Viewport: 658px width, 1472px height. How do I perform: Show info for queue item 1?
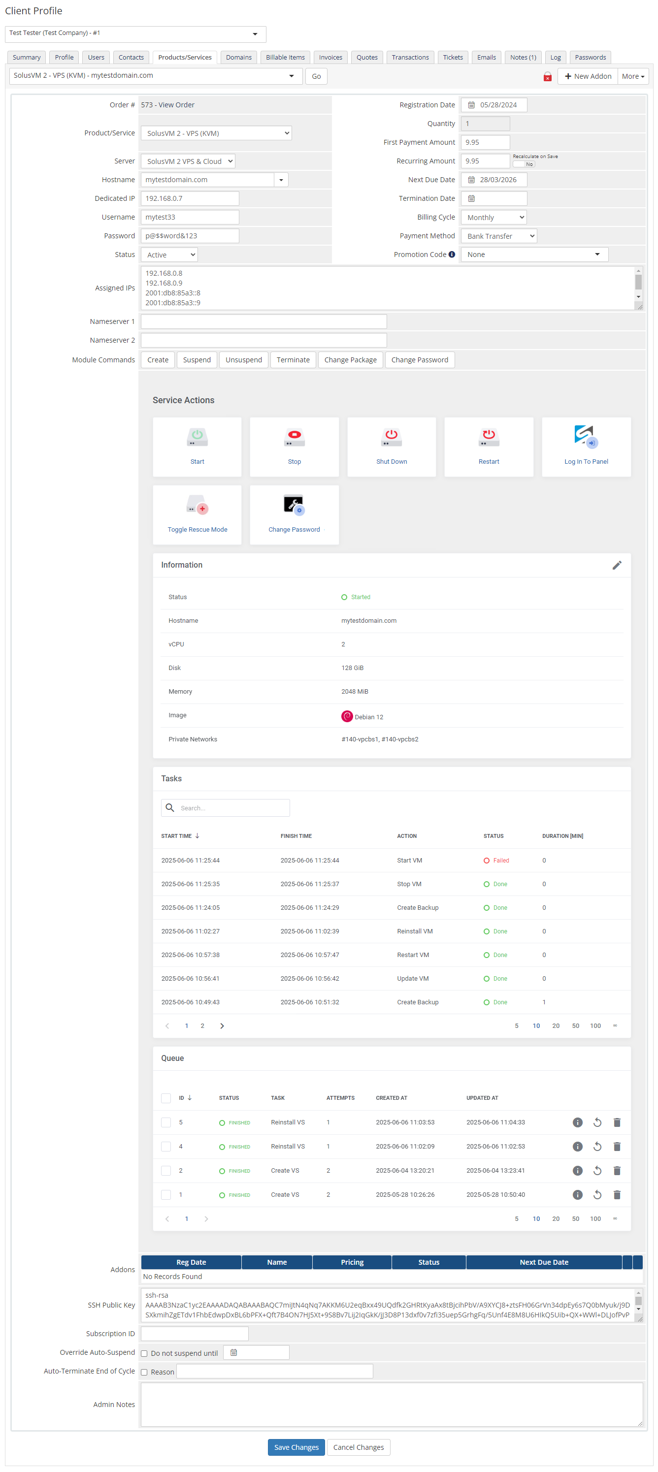(577, 1194)
